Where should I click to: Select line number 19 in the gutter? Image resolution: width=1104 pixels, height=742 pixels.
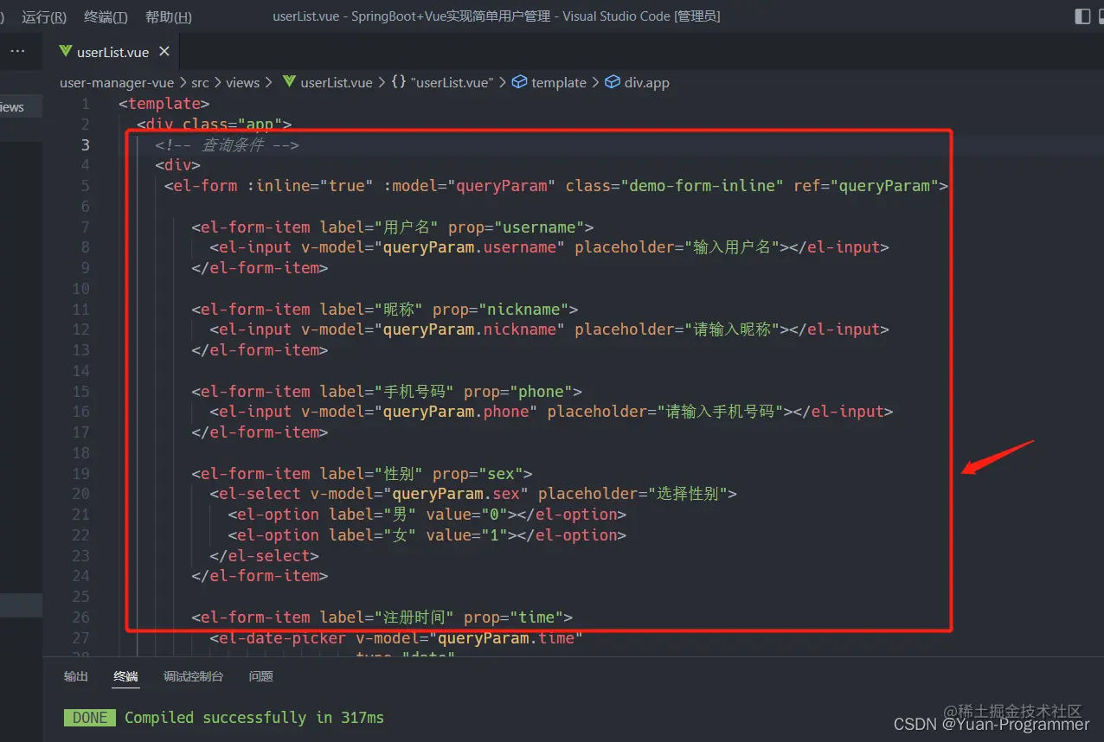point(81,473)
